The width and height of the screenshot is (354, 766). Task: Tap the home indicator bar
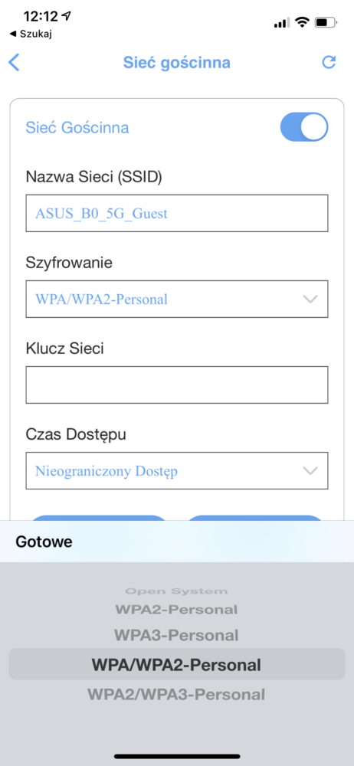[177, 756]
